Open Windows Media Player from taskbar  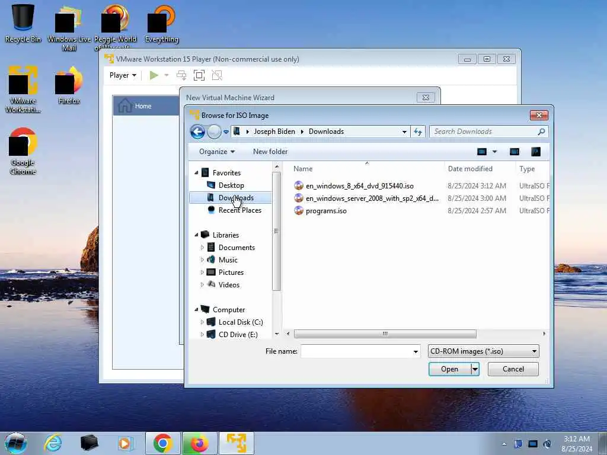[x=125, y=443]
